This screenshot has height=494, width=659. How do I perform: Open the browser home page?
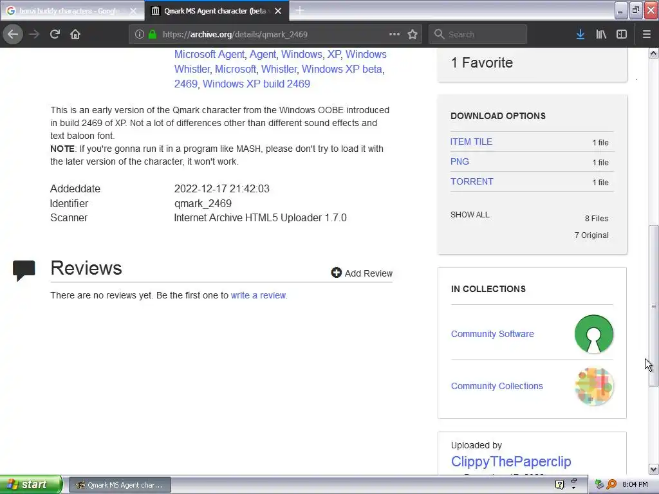pos(75,34)
